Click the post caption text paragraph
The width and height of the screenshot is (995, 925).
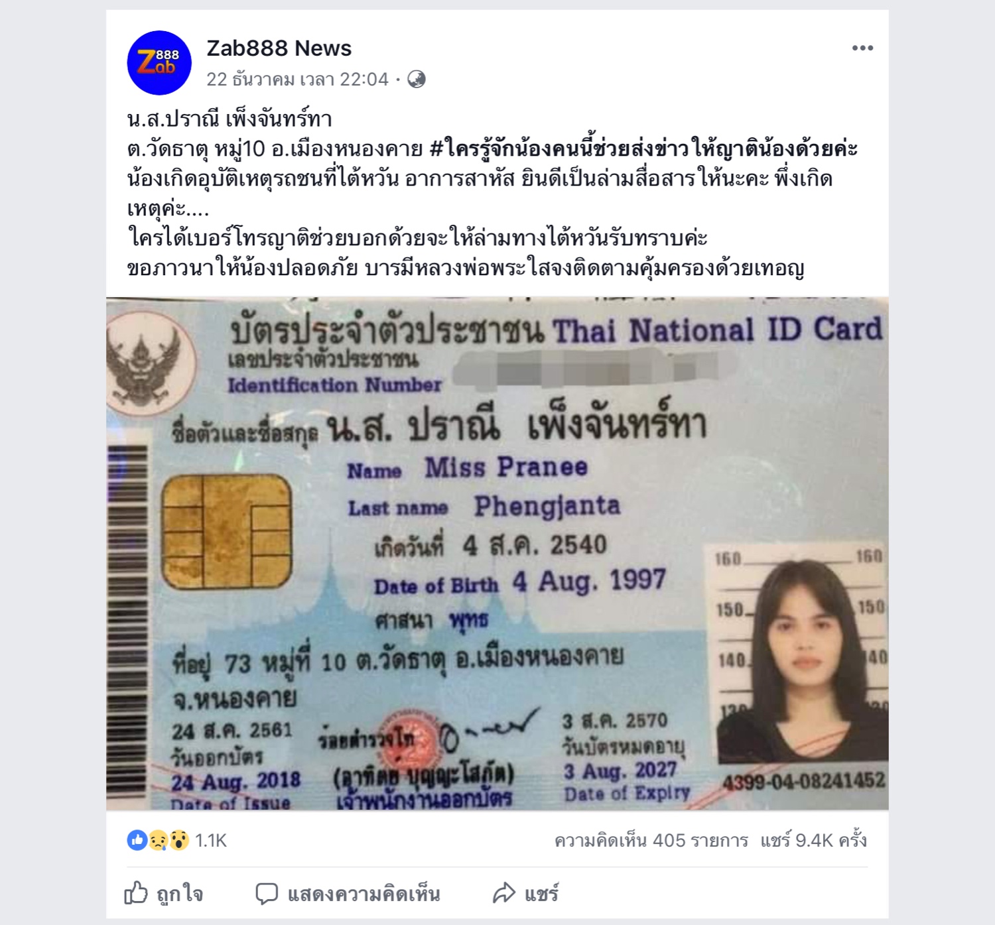coord(492,194)
